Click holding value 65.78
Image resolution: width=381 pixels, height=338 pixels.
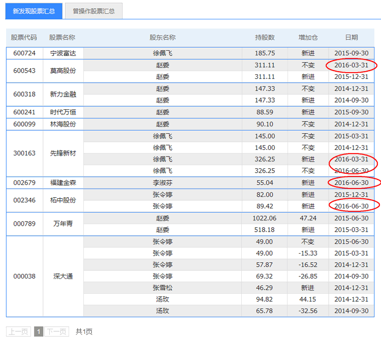click(264, 311)
